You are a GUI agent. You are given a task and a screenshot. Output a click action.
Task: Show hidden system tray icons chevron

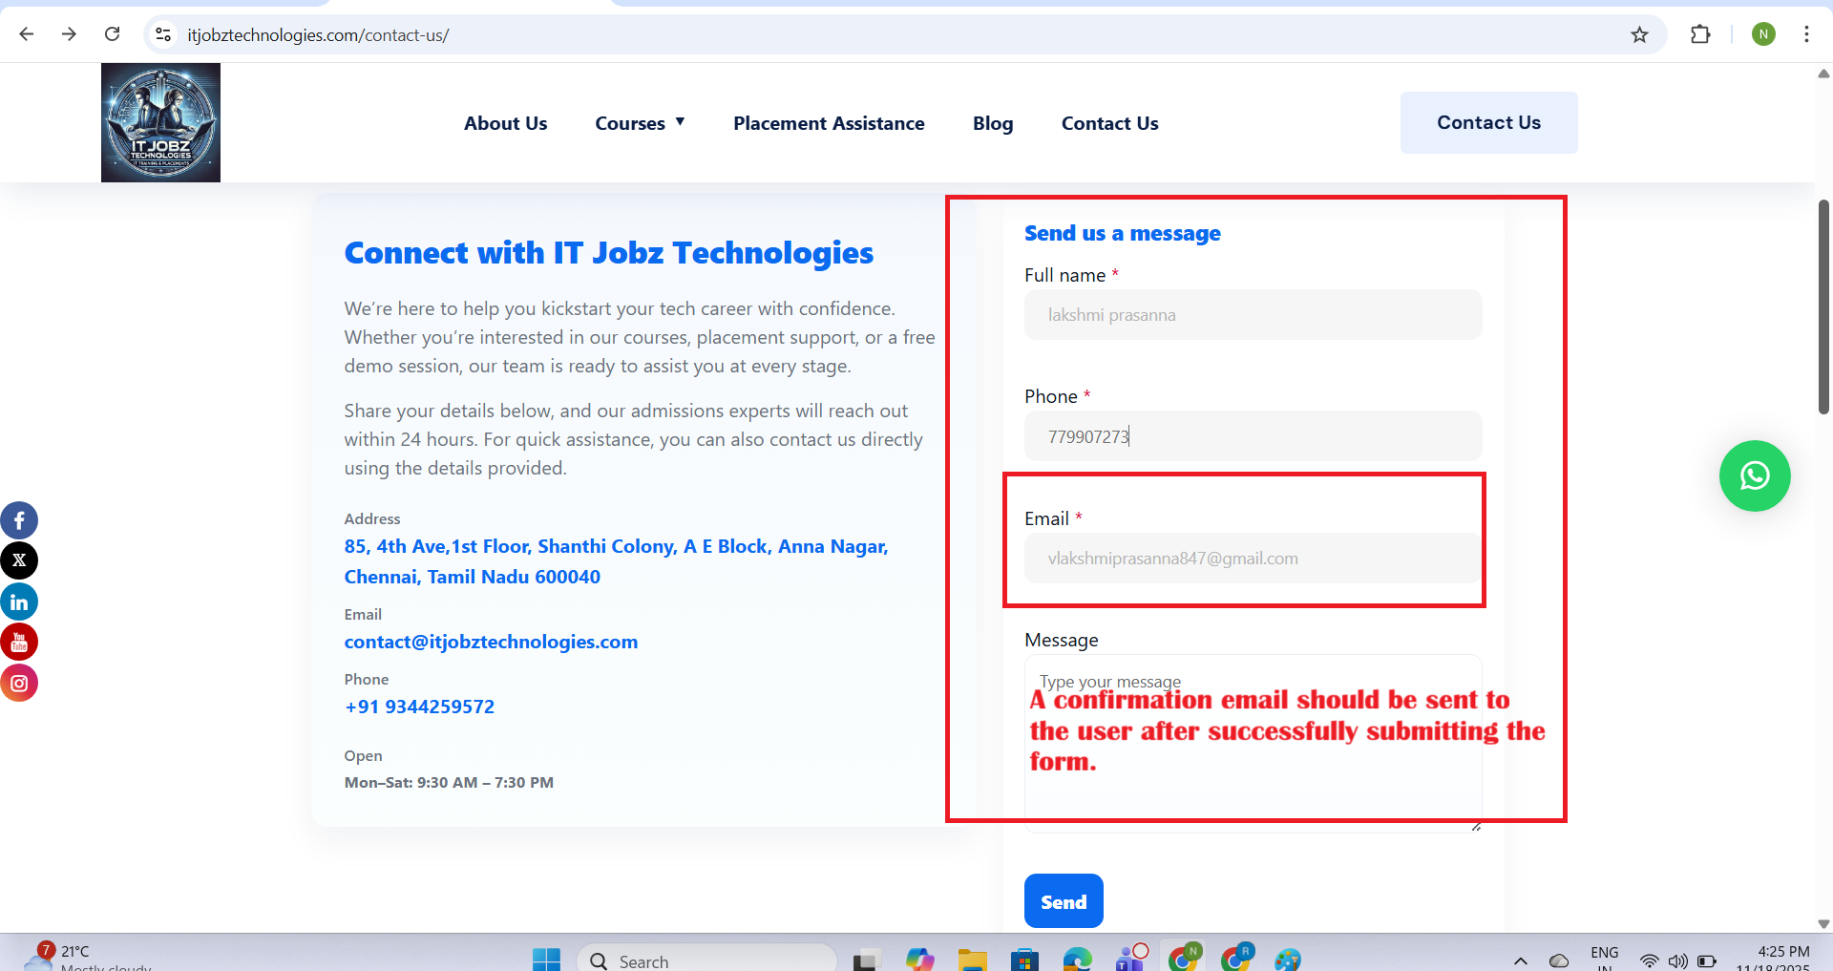[x=1521, y=960]
